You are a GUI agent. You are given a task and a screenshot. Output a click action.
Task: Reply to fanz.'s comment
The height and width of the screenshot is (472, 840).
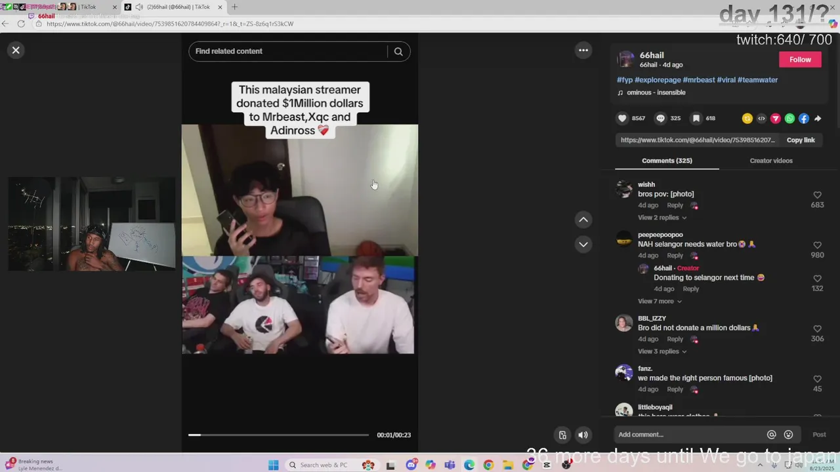click(x=675, y=389)
